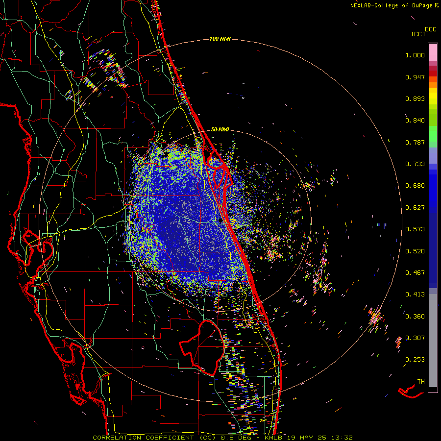This screenshot has width=441, height=441.
Task: Click the 0.733 legend value
Action: pos(415,164)
